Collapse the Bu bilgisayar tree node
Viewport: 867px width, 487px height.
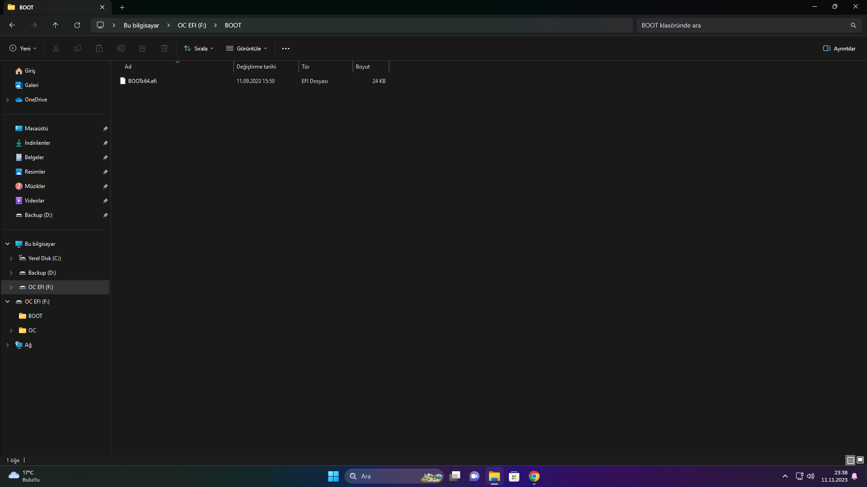tap(8, 244)
